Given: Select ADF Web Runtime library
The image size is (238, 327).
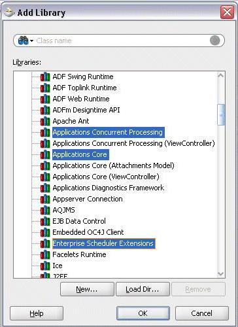Looking at the screenshot, I should [81, 99].
